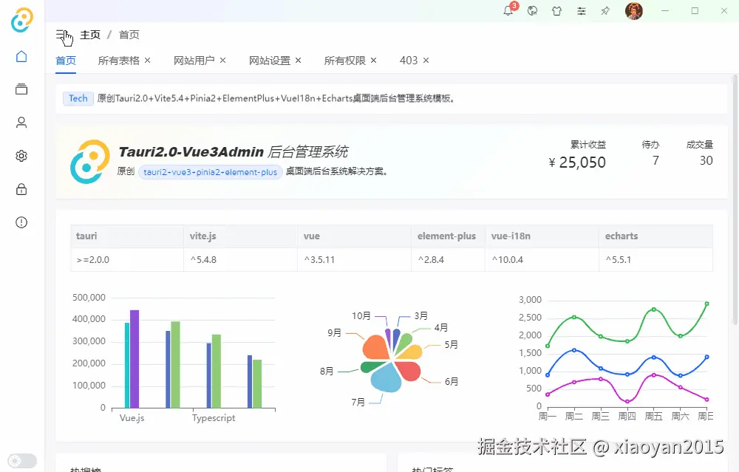
Task: Open notifications bell with 3 badge
Action: coord(508,11)
